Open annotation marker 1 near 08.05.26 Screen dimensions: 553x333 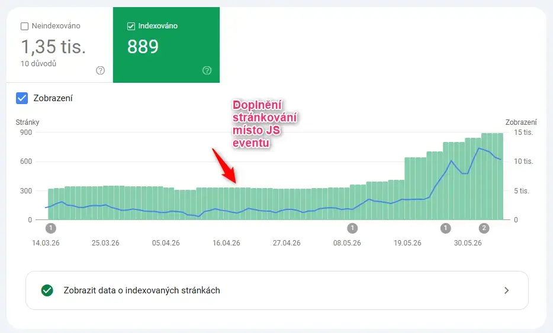(352, 228)
